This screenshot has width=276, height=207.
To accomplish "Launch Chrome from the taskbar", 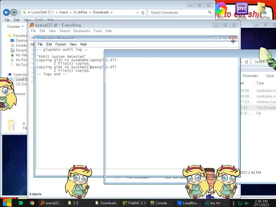I will pos(32,203).
